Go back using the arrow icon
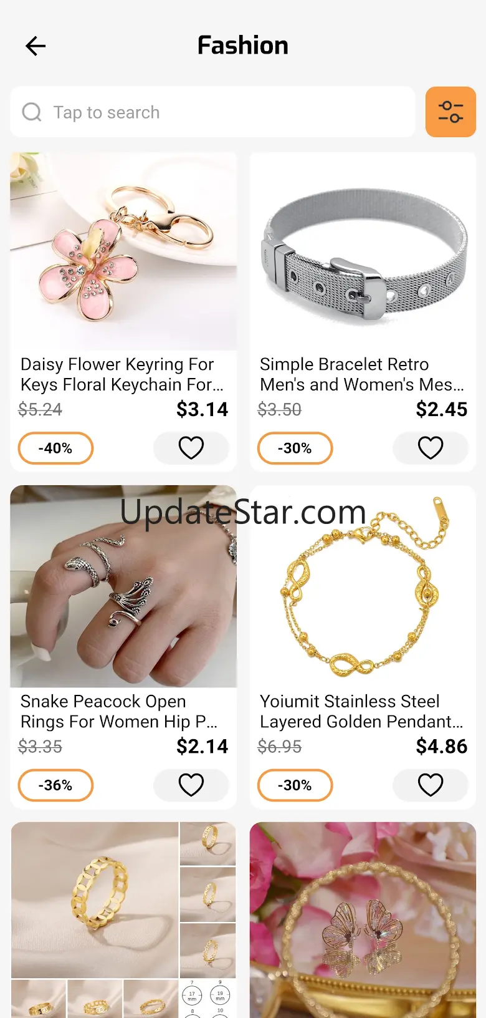This screenshot has height=1018, width=486. click(x=36, y=46)
